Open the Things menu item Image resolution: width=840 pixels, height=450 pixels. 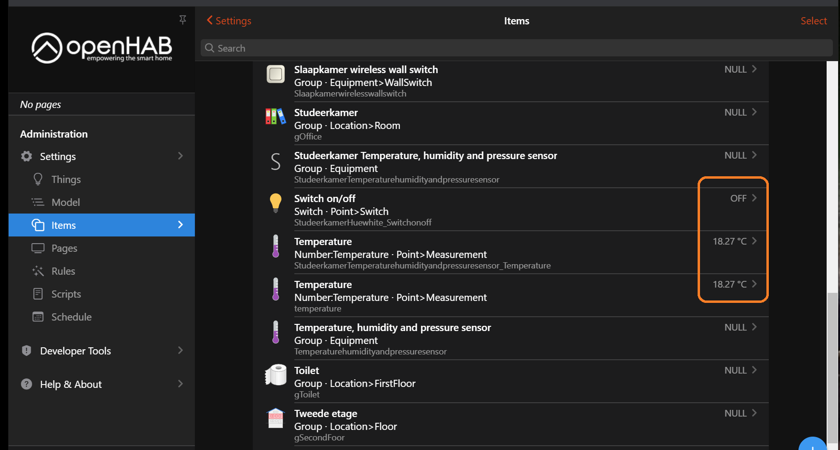pos(66,180)
